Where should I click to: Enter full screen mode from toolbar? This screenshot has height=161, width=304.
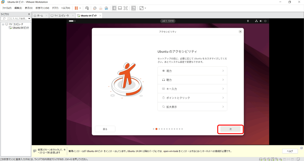coord(126,8)
